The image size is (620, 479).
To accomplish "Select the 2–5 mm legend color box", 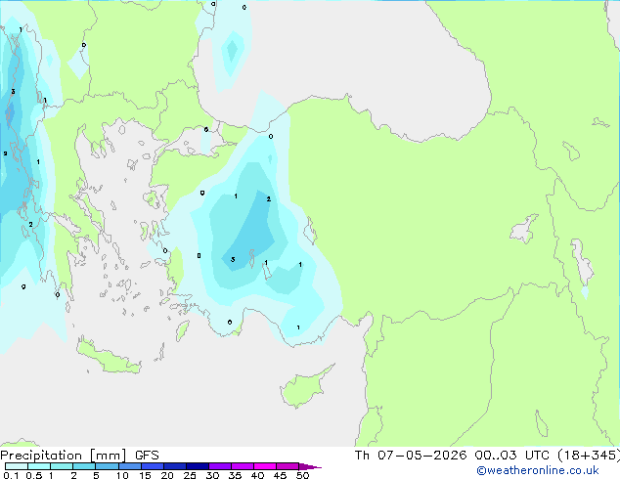I will [84, 466].
